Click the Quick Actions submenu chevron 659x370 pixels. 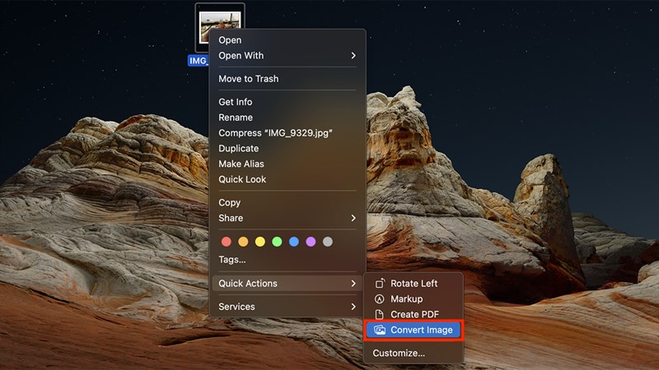(x=353, y=284)
